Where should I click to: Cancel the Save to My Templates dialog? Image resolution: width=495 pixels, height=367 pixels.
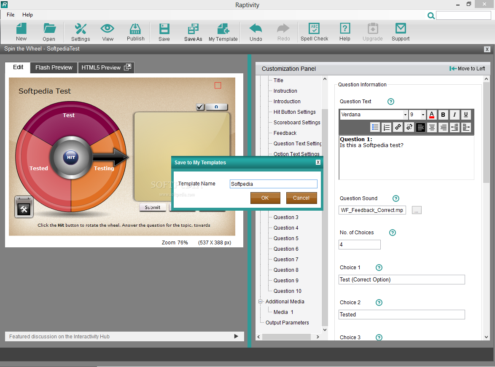301,198
